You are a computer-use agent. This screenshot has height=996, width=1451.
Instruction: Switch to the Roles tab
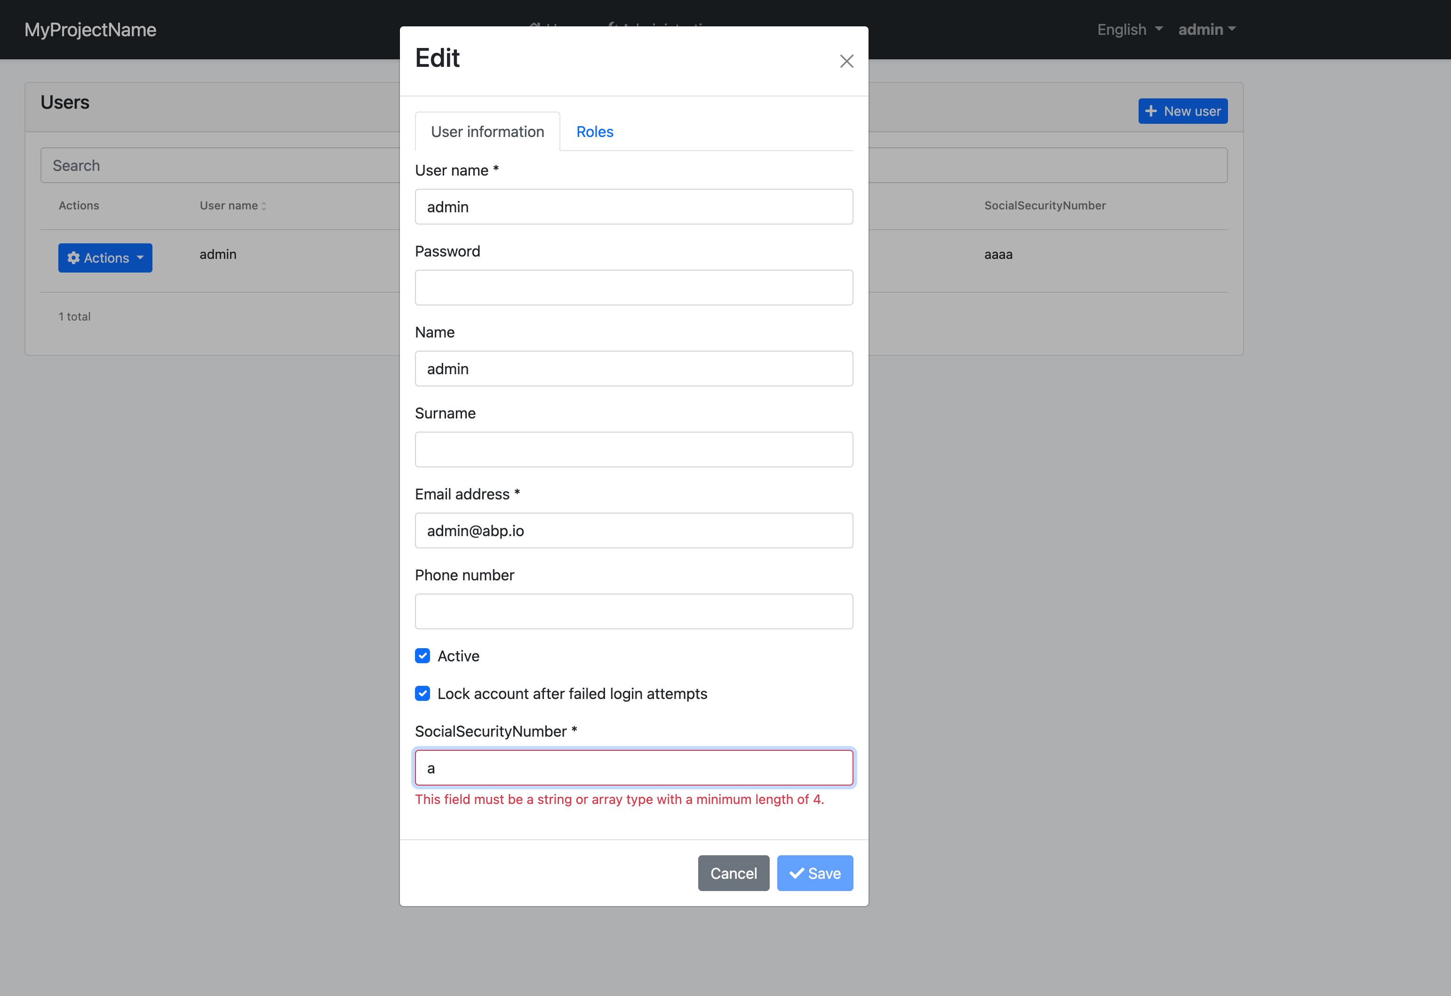click(594, 132)
